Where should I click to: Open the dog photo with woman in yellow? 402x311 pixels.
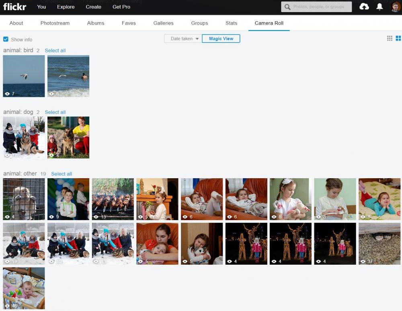[68, 138]
